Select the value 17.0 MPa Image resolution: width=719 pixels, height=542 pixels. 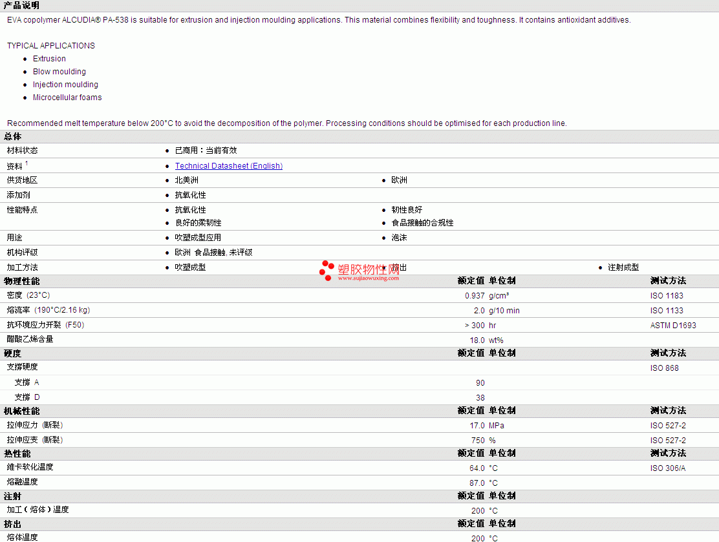487,426
